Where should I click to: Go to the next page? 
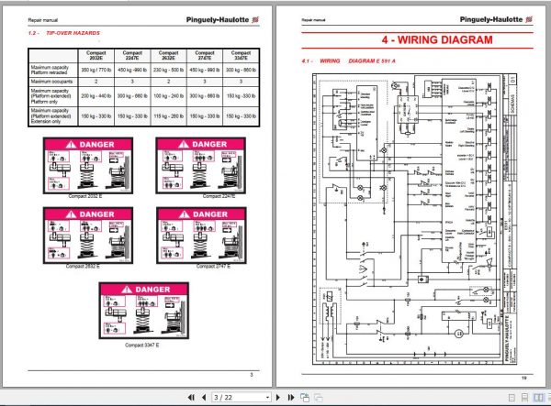click(x=278, y=397)
